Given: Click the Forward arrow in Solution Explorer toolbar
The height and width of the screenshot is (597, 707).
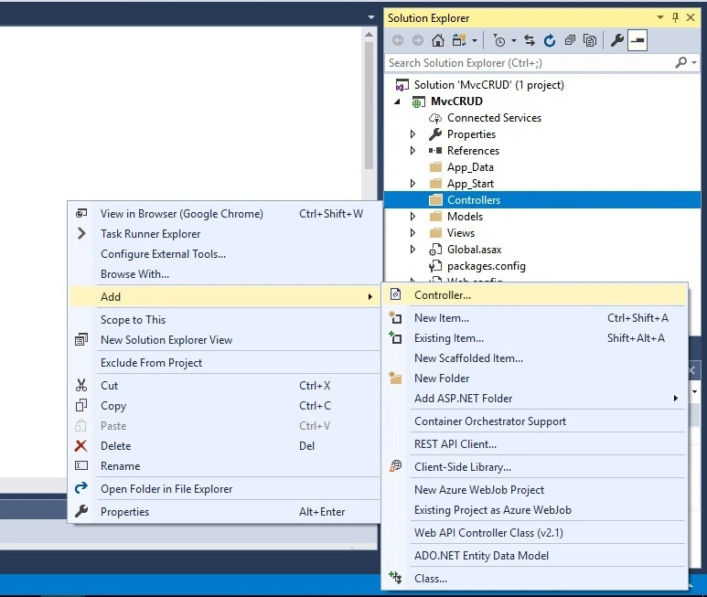Looking at the screenshot, I should [x=418, y=40].
